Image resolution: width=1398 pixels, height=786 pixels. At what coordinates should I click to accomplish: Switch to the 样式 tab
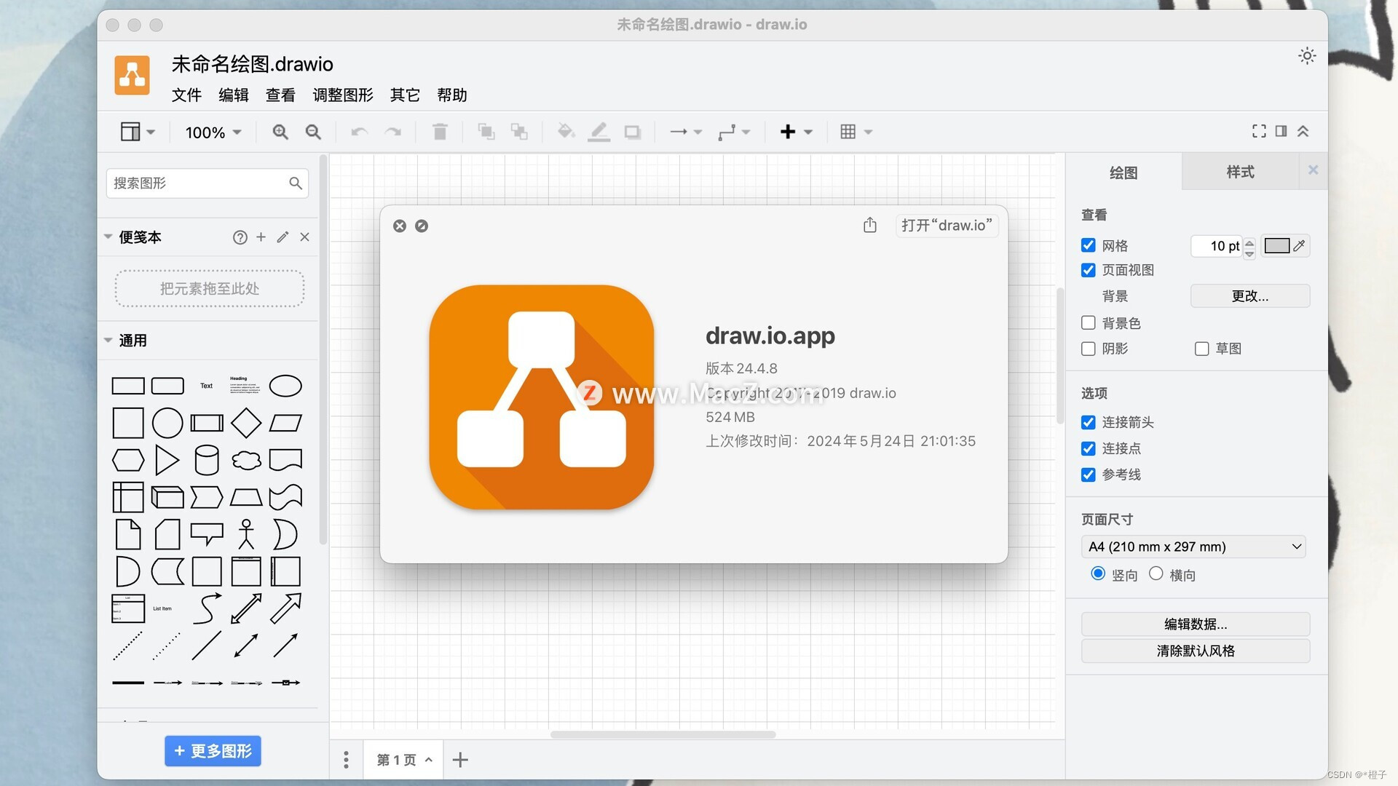click(x=1240, y=172)
